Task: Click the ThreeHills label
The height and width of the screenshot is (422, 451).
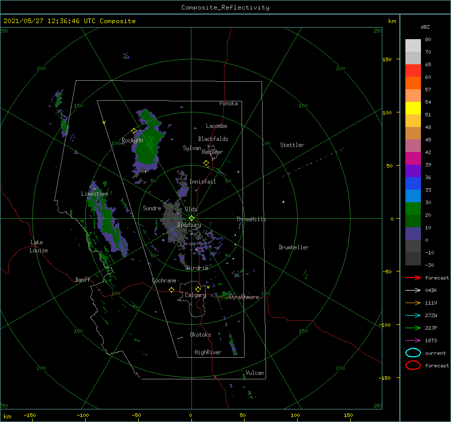Action: pyautogui.click(x=252, y=219)
